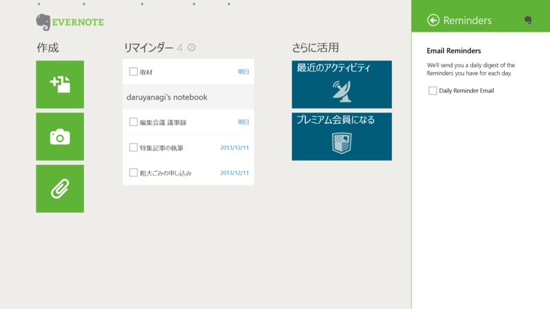Click the Email Reminders heading
The image size is (550, 309).
pyautogui.click(x=454, y=51)
